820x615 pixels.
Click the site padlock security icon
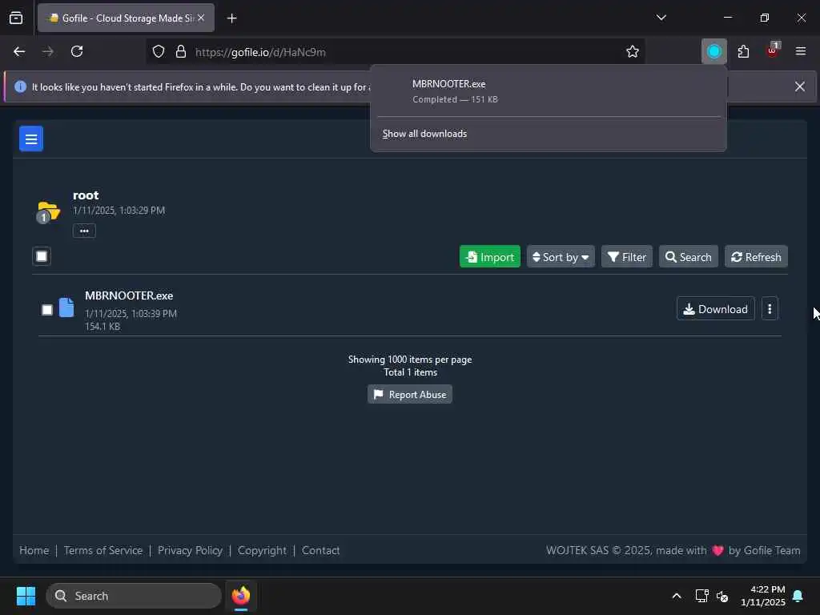180,52
